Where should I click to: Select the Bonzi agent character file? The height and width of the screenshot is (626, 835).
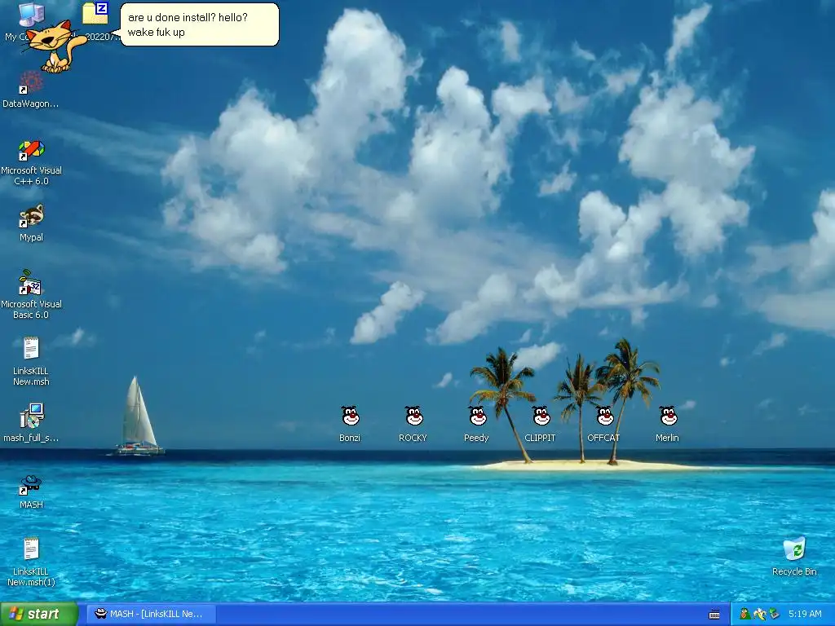(350, 424)
